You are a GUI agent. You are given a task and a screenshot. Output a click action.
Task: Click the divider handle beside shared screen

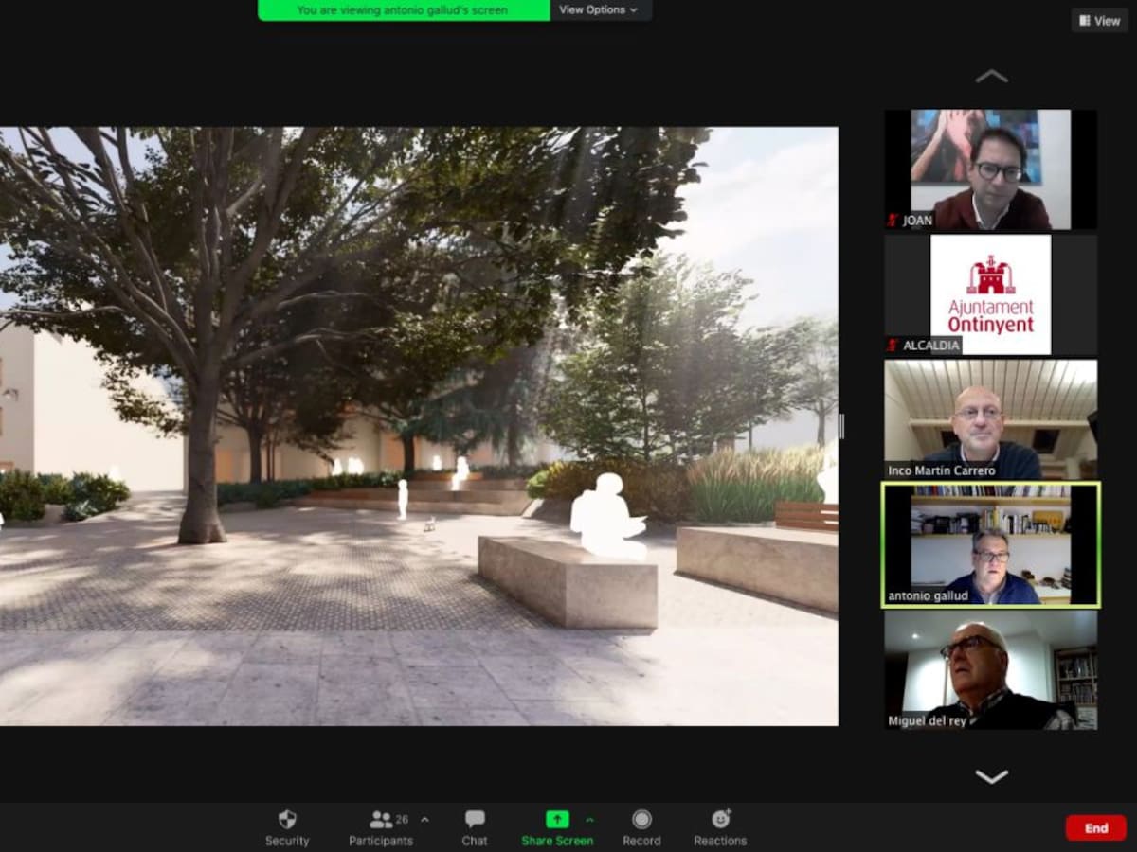pyautogui.click(x=841, y=427)
